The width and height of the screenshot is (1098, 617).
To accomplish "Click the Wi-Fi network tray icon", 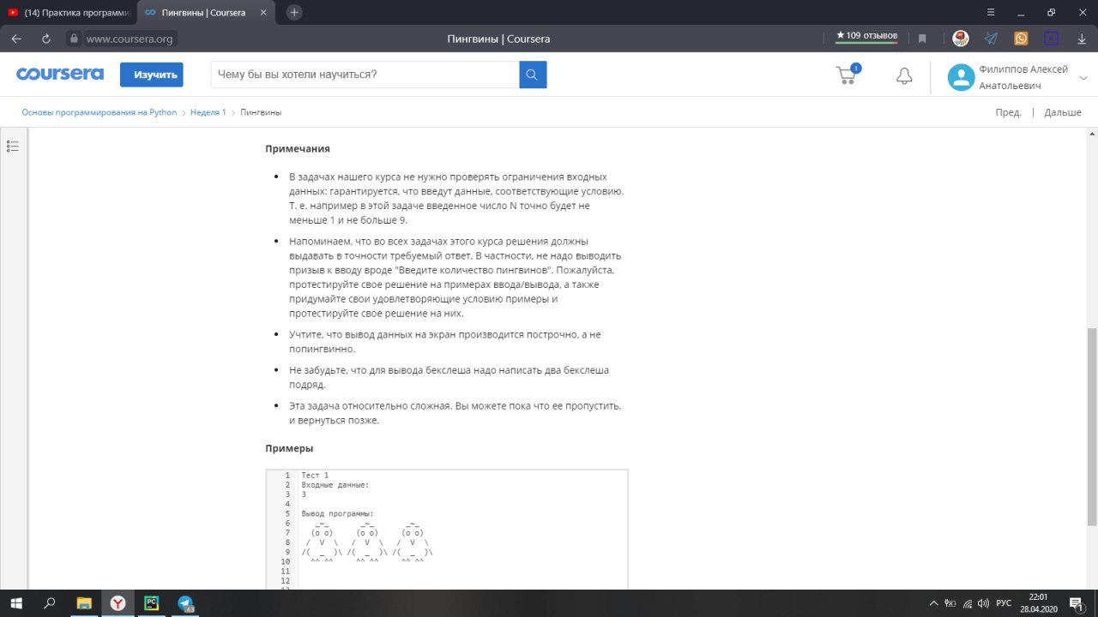I will pos(967,603).
